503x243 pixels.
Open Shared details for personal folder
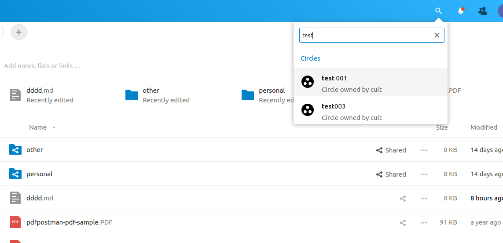[391, 174]
